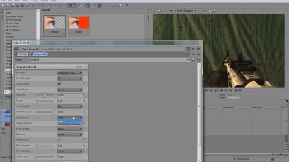Click animate clock icon for Frame row
289x162 pixels.
tap(84, 101)
